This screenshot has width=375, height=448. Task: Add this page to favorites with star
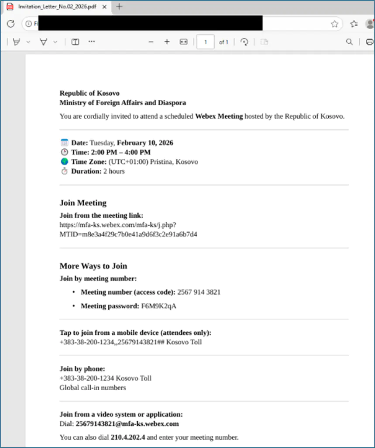(x=334, y=24)
